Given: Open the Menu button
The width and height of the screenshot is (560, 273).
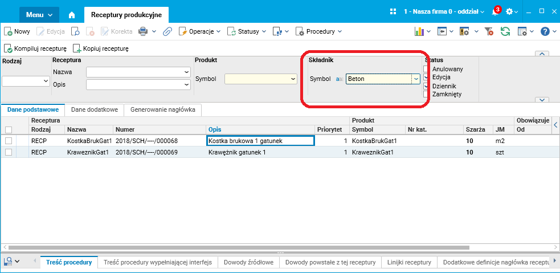Looking at the screenshot, I should 39,15.
